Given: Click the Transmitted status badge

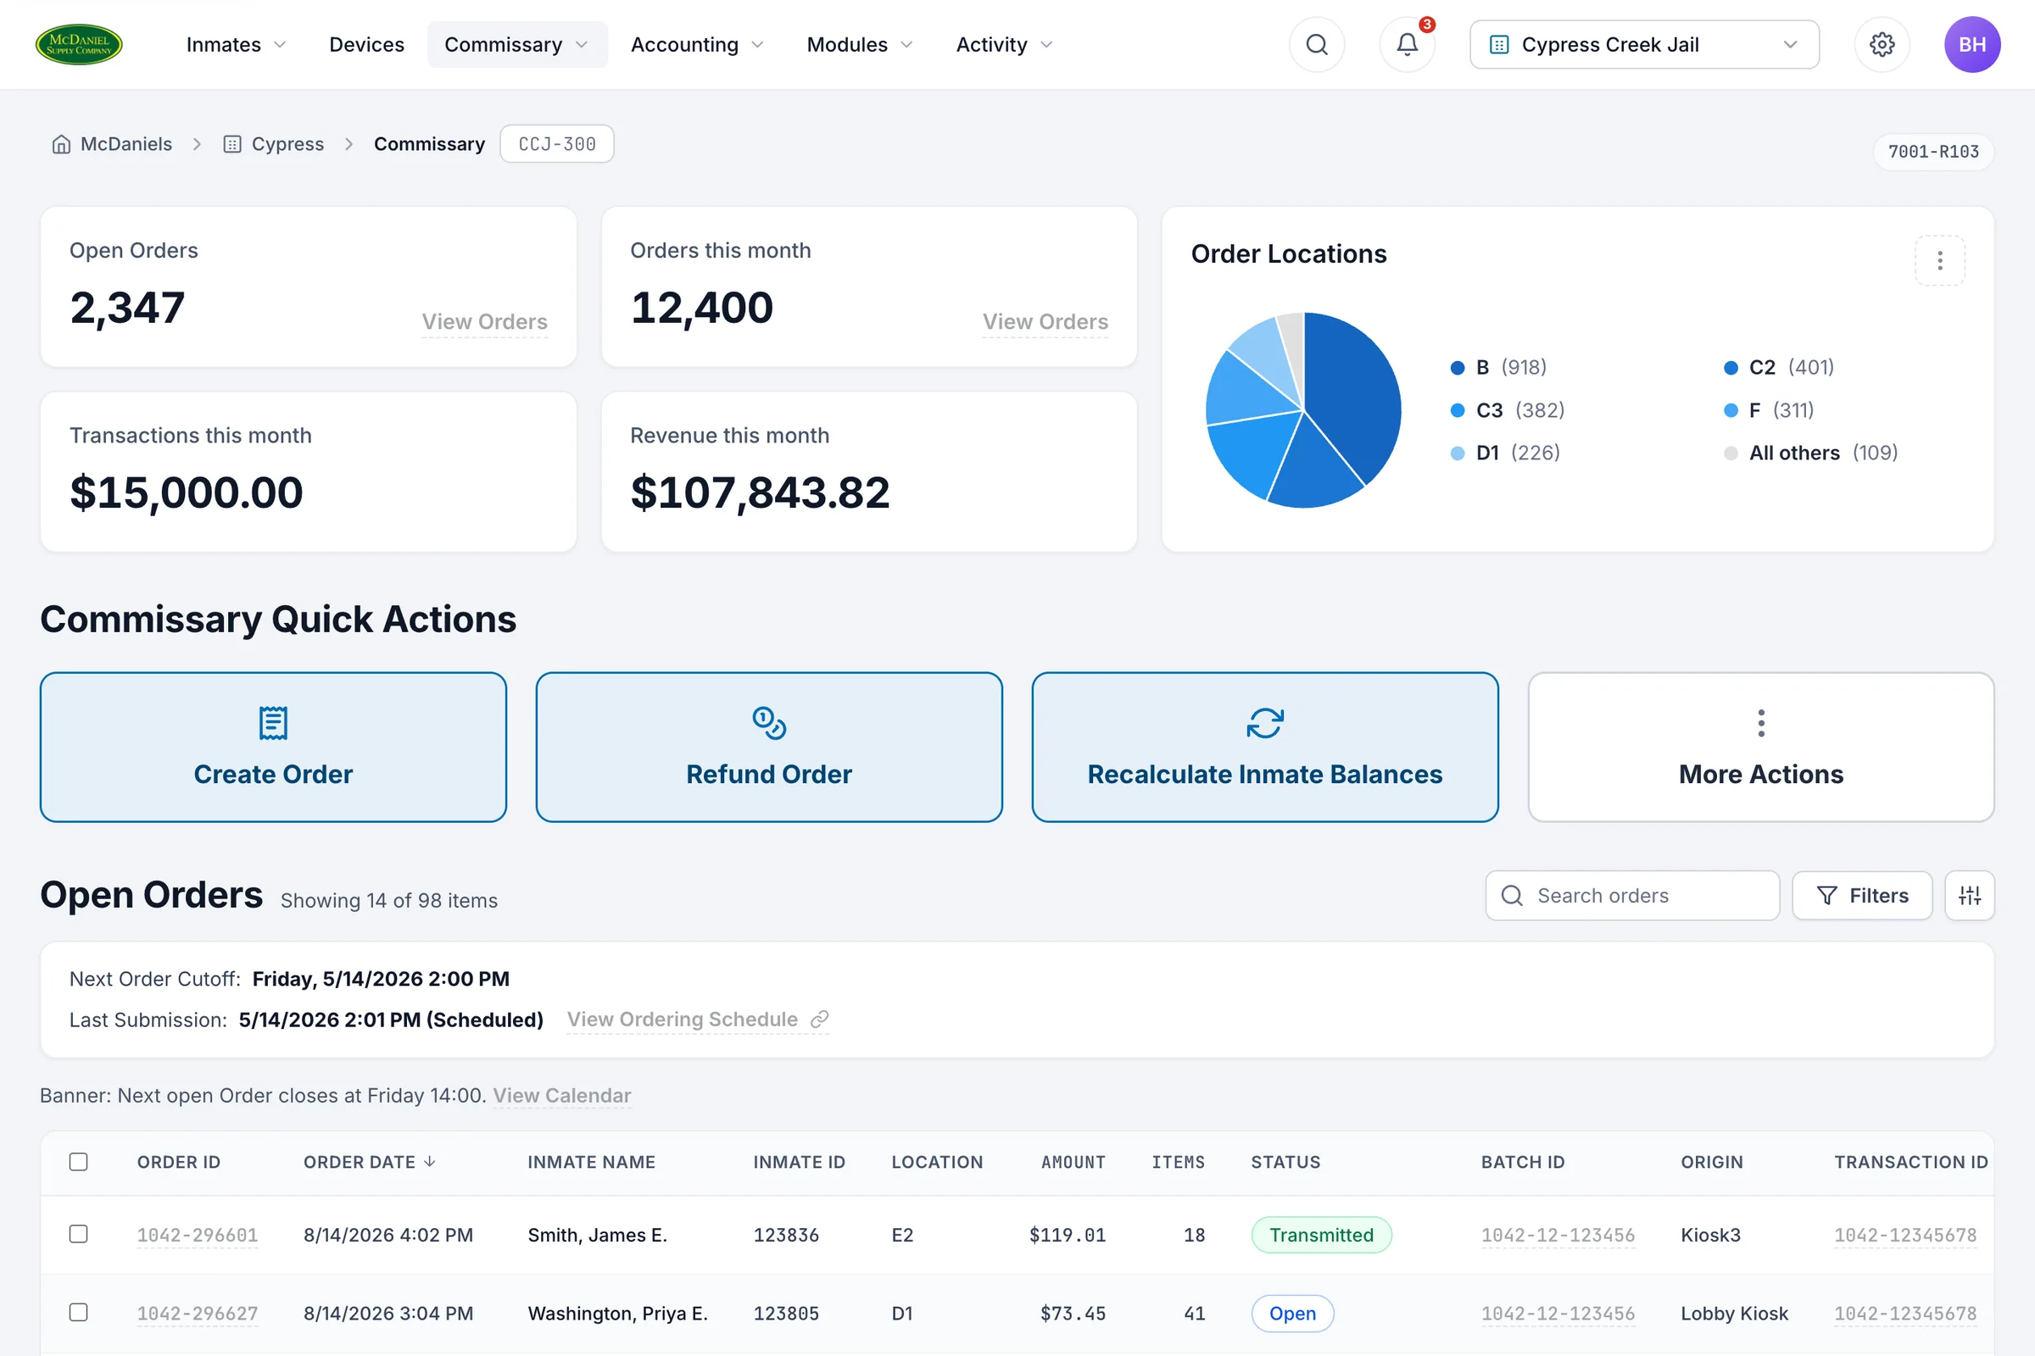Looking at the screenshot, I should 1321,1235.
